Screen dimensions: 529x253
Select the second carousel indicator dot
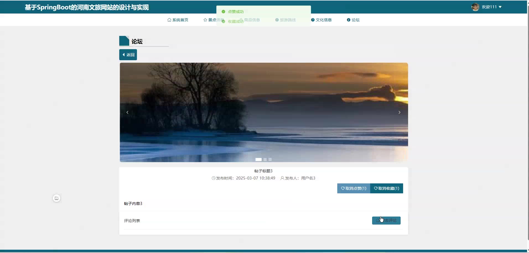(x=265, y=159)
